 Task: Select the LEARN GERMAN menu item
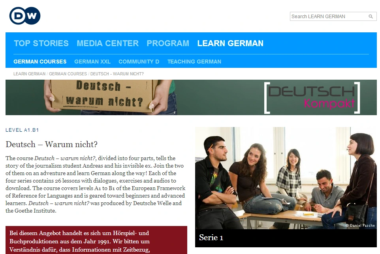point(230,43)
